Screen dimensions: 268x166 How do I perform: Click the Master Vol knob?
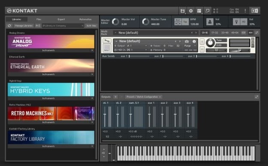115,22
